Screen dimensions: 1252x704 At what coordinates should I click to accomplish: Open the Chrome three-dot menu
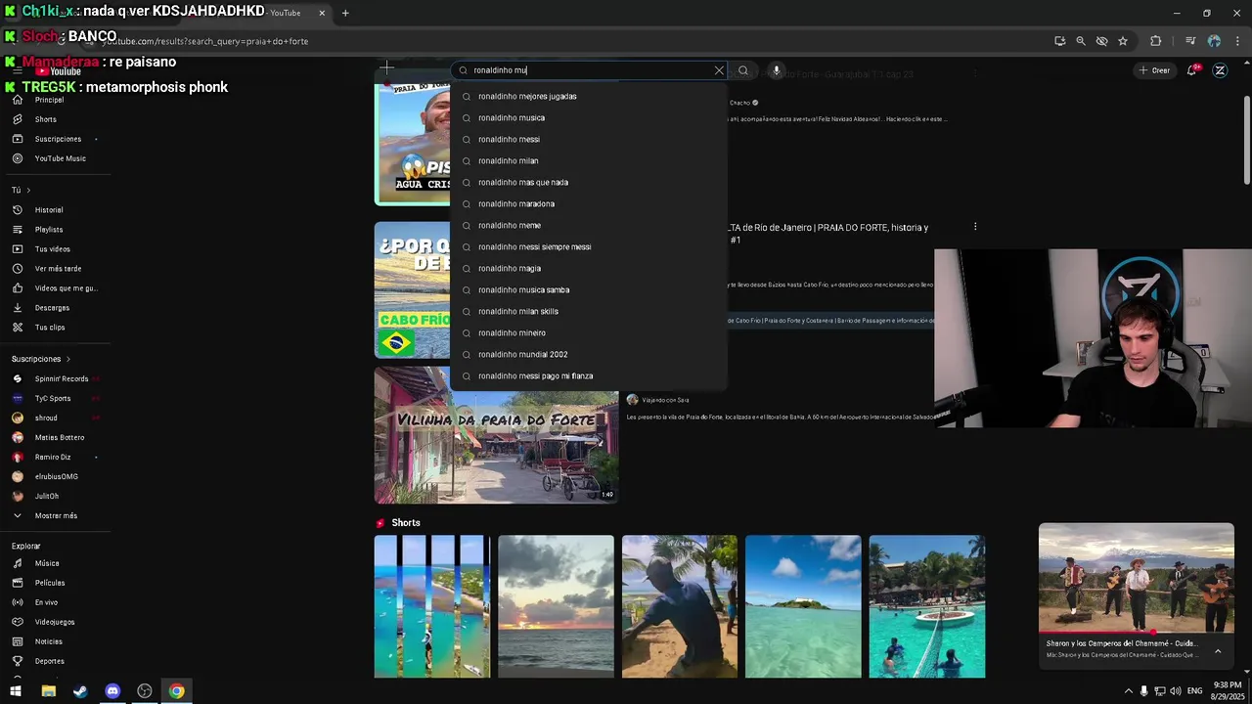1238,41
